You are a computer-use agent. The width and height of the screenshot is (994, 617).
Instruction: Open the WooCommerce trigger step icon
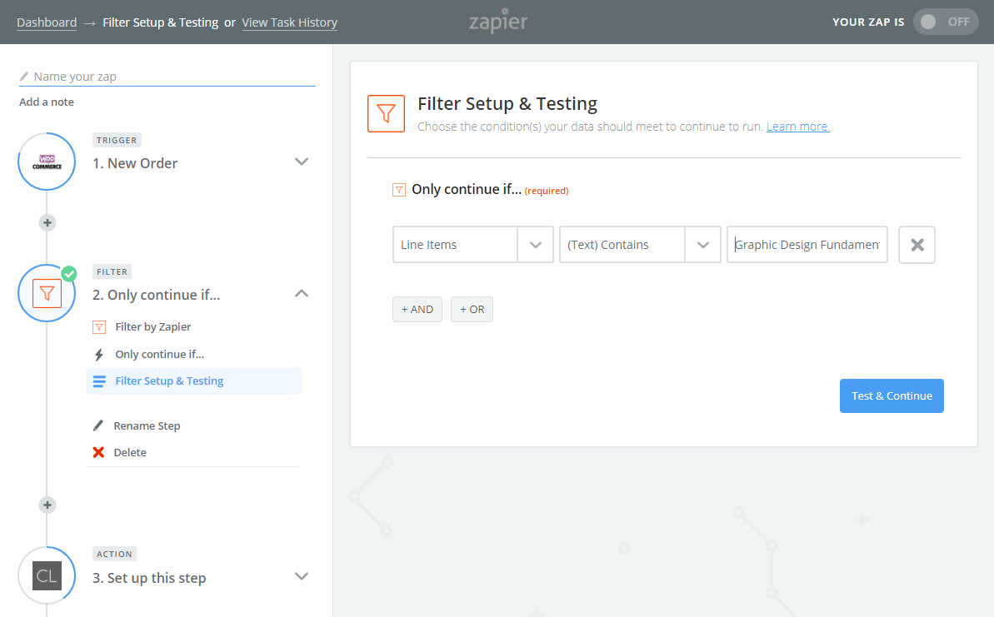(47, 162)
